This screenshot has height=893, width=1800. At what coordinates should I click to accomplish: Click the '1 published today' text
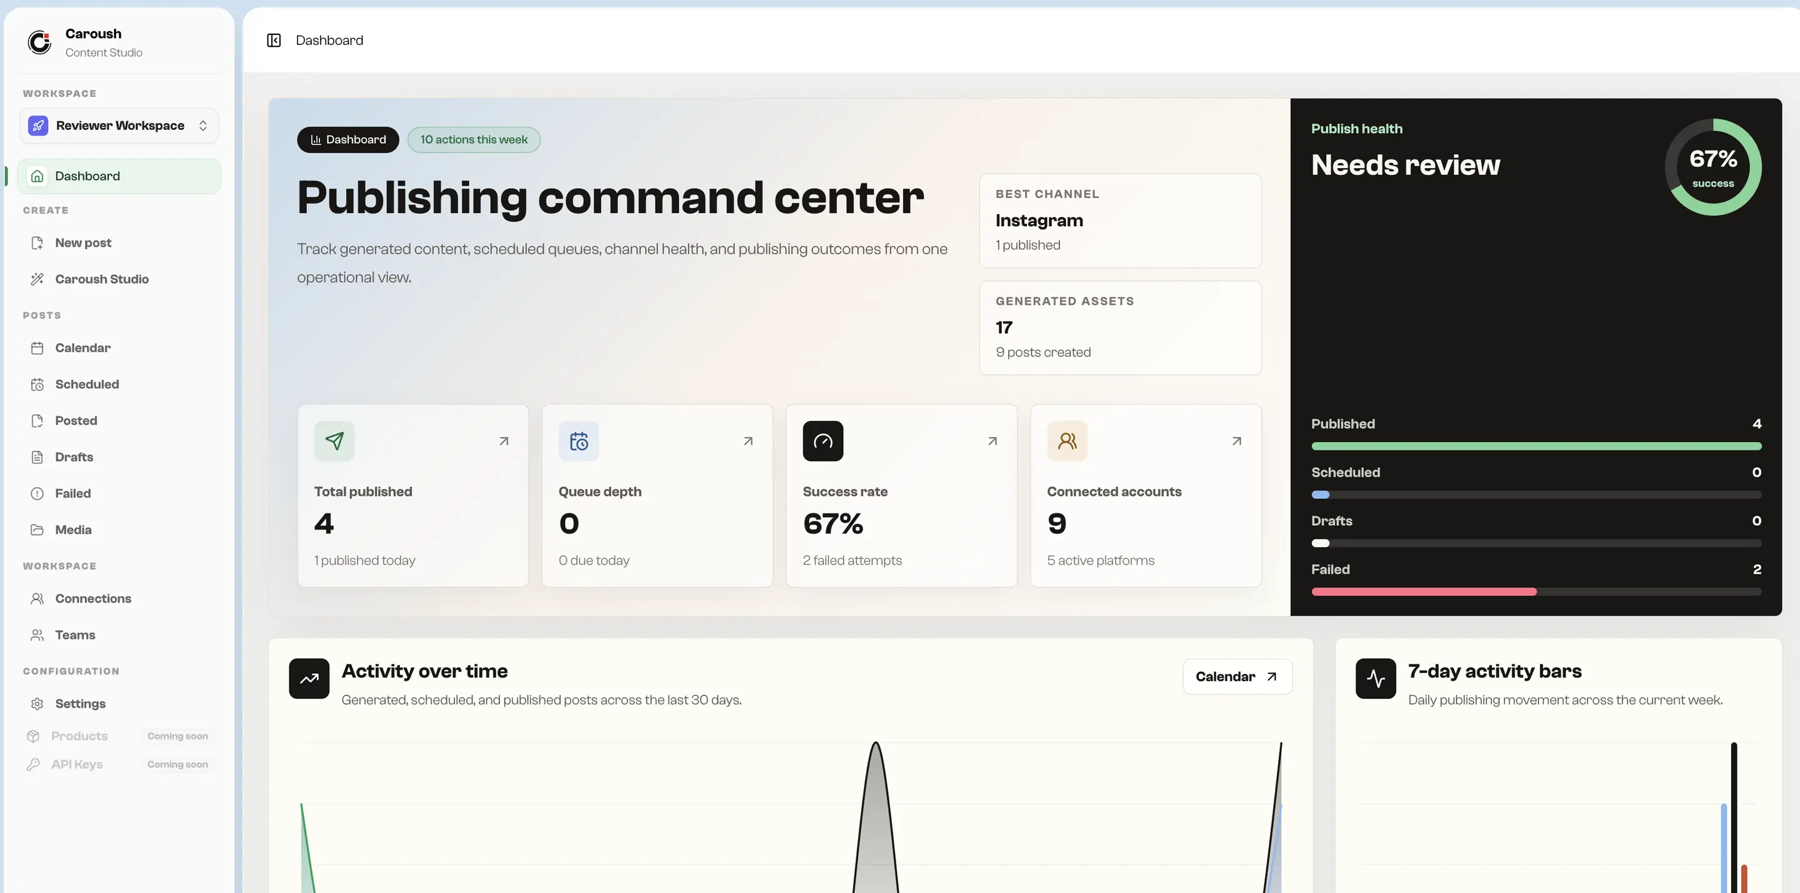click(364, 560)
